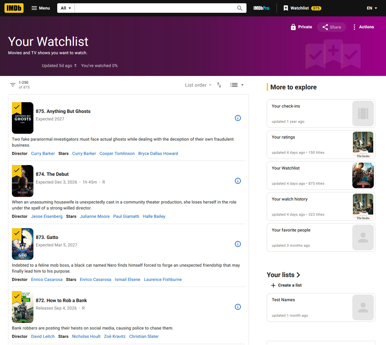The width and height of the screenshot is (386, 345).
Task: Open the Your watch history card
Action: click(321, 206)
